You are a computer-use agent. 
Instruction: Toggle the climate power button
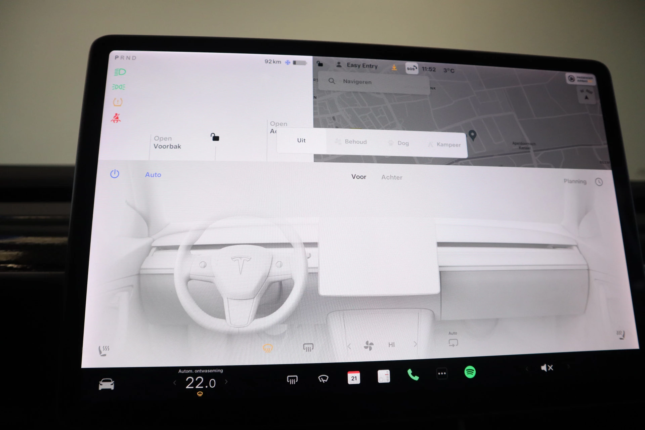[115, 174]
